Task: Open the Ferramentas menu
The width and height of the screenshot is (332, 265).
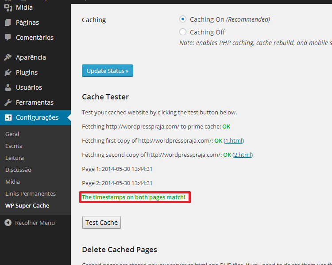Action: 35,102
